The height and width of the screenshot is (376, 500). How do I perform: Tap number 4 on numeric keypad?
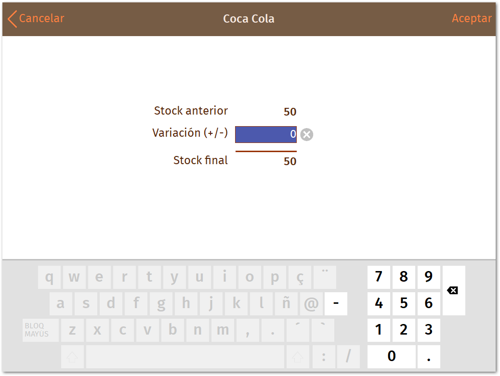pos(379,303)
